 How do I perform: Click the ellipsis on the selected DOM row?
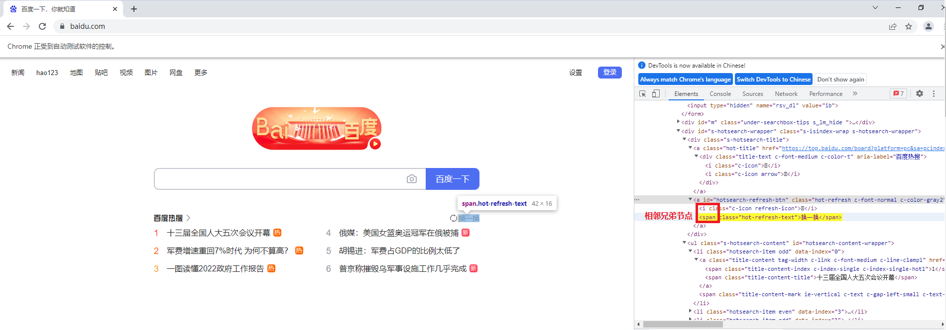(637, 200)
